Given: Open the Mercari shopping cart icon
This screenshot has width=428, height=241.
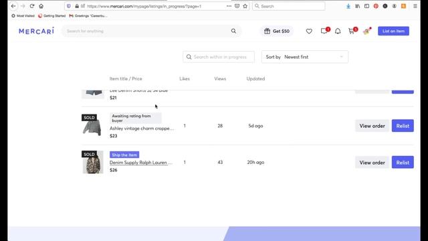Looking at the screenshot, I should tap(352, 31).
